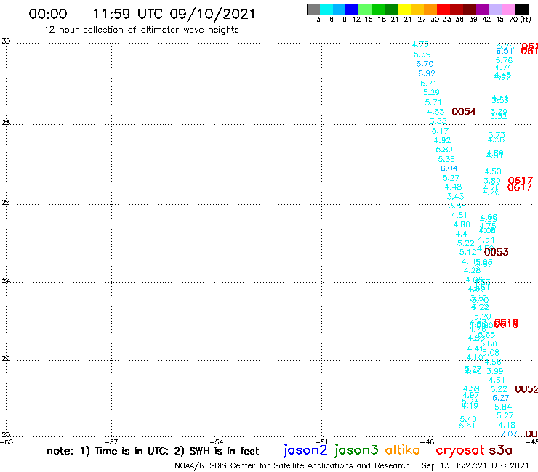Click the note about UTC time and SWH feet
Screen dimensions: 538x472
(x=153, y=451)
